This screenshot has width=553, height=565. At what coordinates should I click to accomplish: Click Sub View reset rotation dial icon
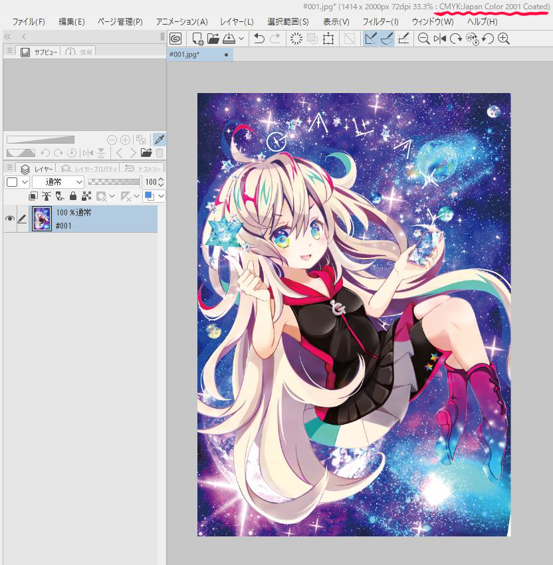tap(72, 153)
